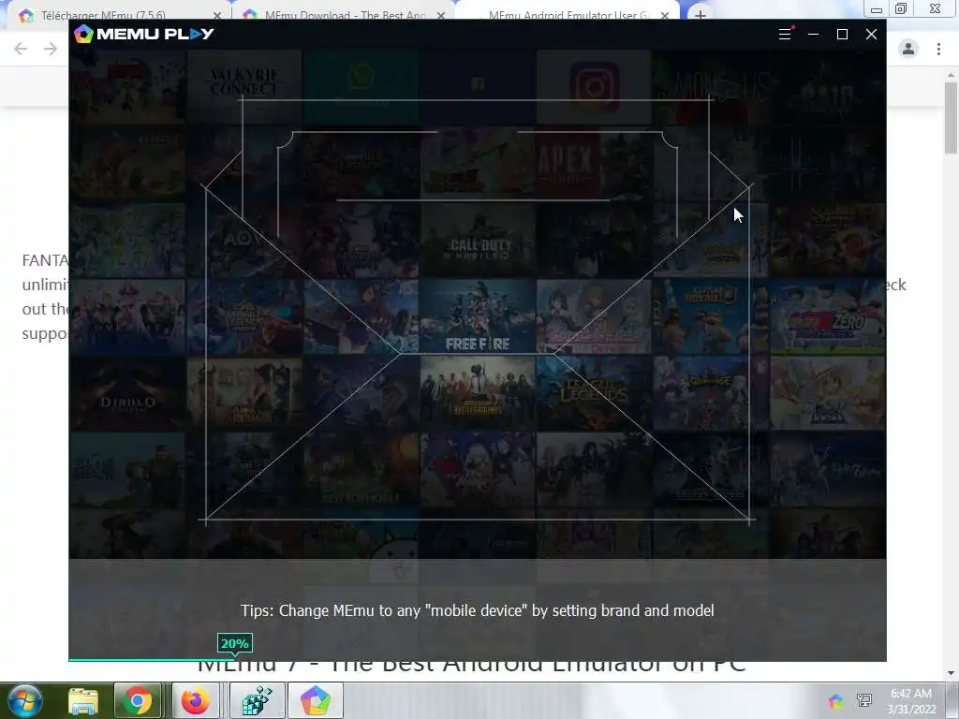
Task: Close the MEmu Download tab
Action: pos(441,15)
